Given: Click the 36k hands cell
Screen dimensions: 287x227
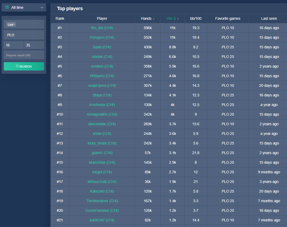Looking at the screenshot, I should click(x=148, y=182).
